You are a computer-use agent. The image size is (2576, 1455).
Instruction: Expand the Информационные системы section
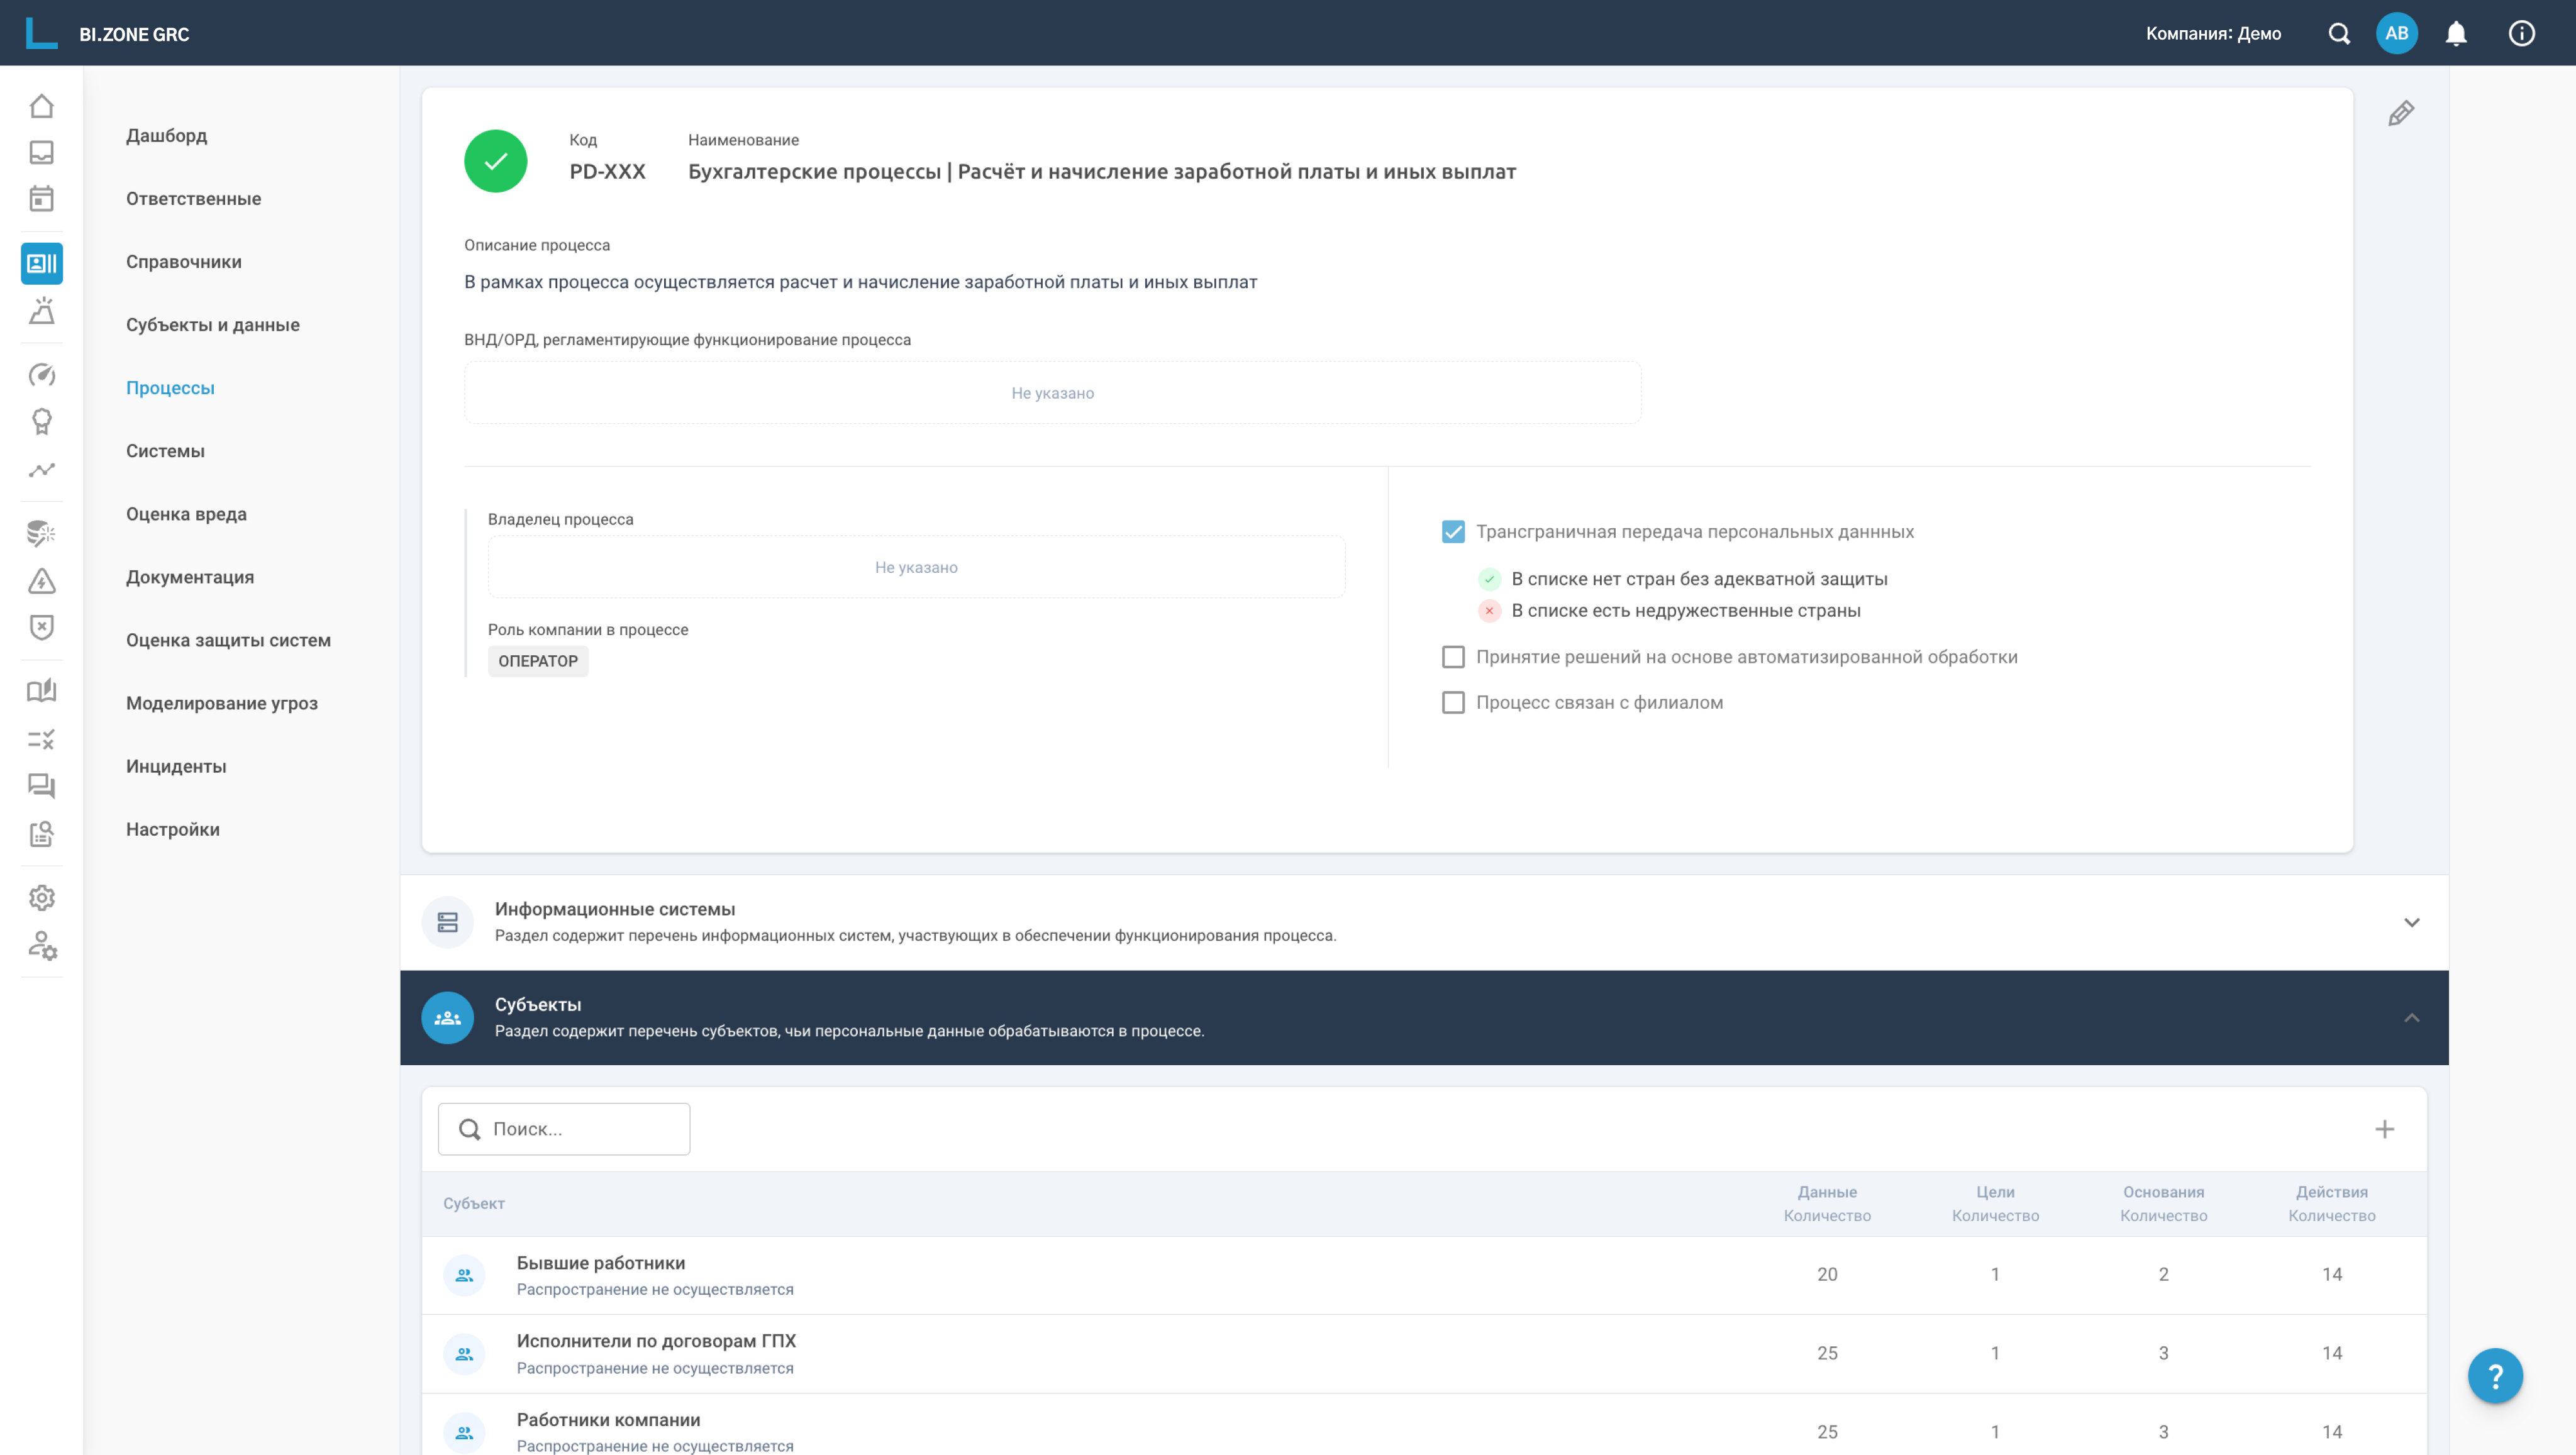pos(2411,922)
